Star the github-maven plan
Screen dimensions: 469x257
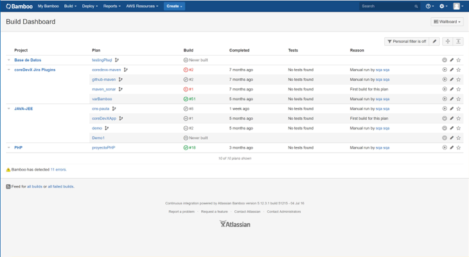coord(459,79)
